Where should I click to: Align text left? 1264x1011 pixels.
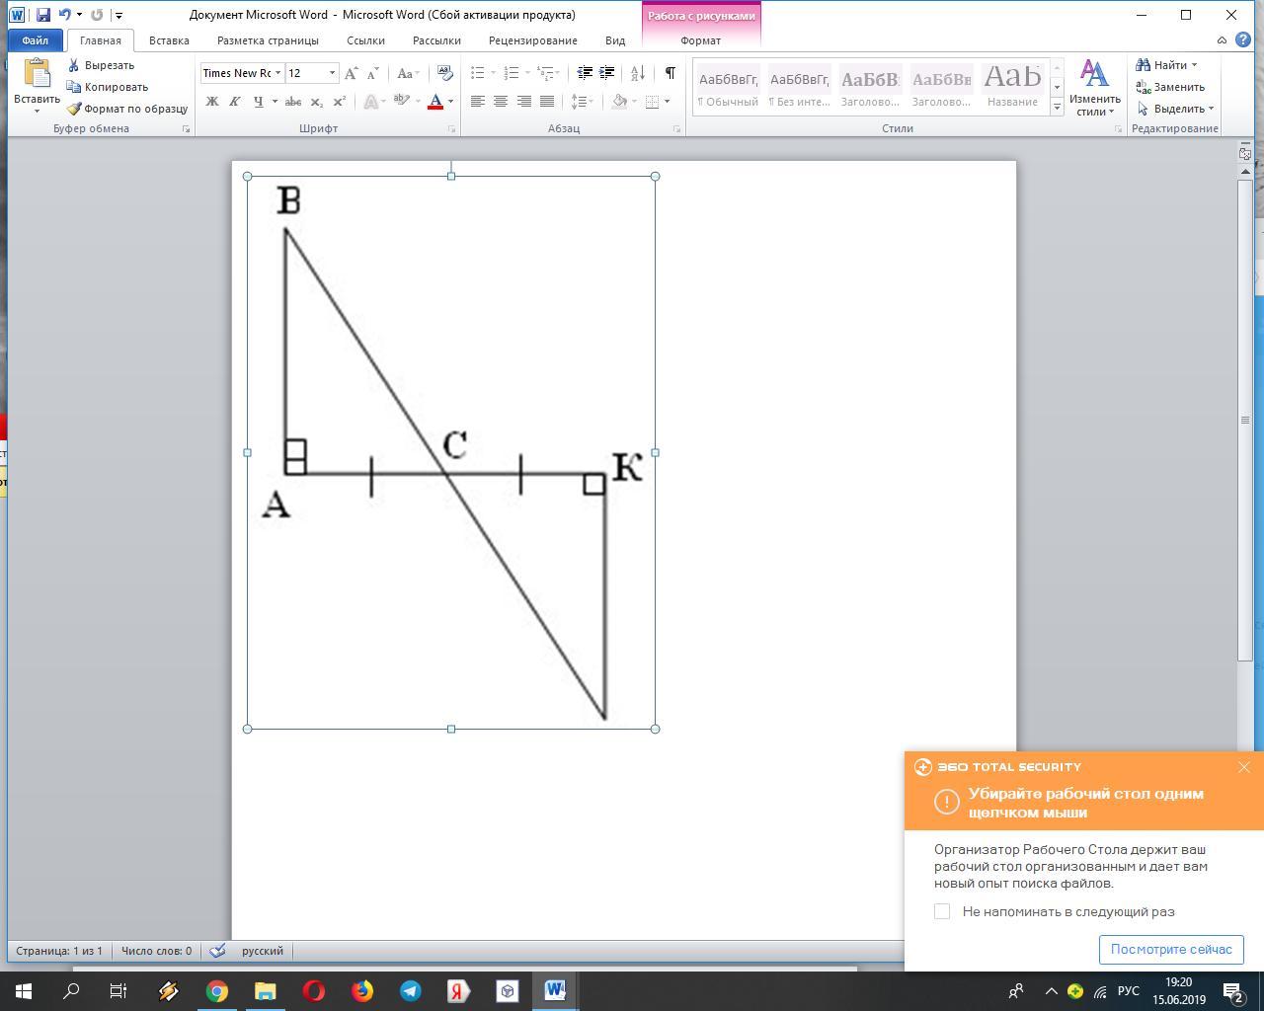point(478,102)
